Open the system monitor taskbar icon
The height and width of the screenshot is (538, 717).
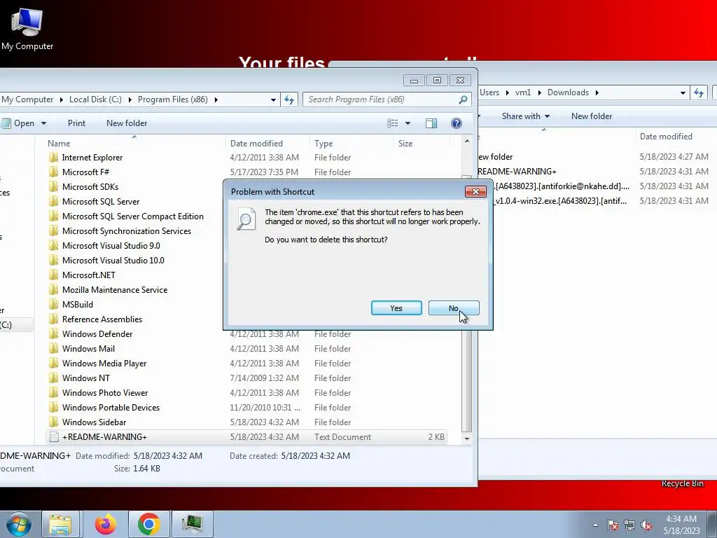(x=193, y=524)
